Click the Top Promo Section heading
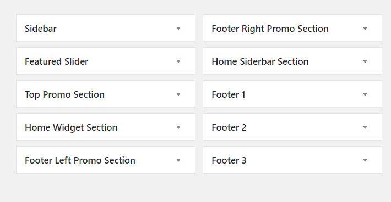Image resolution: width=391 pixels, height=202 pixels. [x=64, y=94]
